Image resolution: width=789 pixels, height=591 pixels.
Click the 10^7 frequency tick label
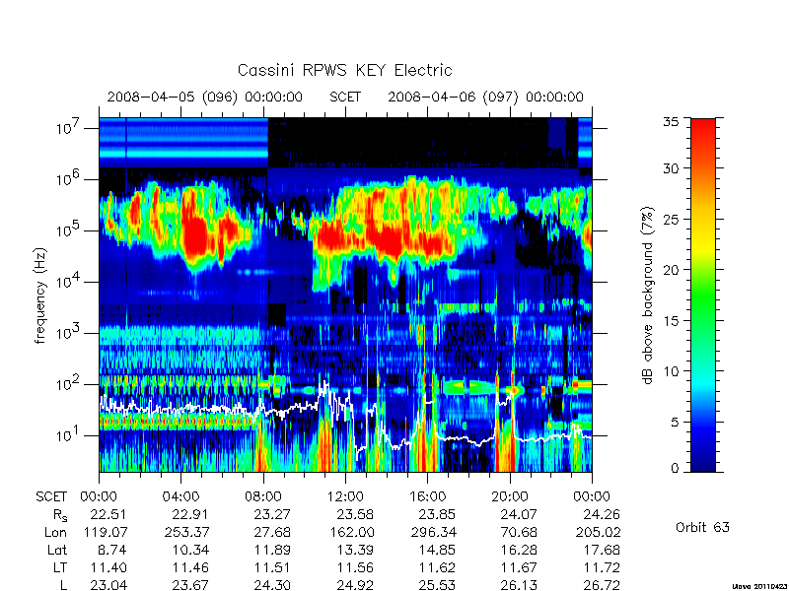(67, 127)
